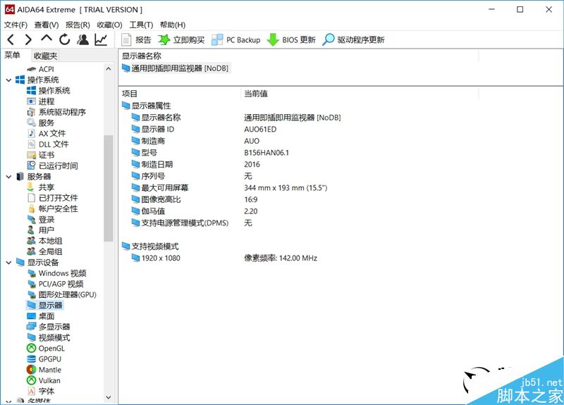This screenshot has width=564, height=405.
Task: Open the 帮助(H) menu
Action: pyautogui.click(x=173, y=25)
